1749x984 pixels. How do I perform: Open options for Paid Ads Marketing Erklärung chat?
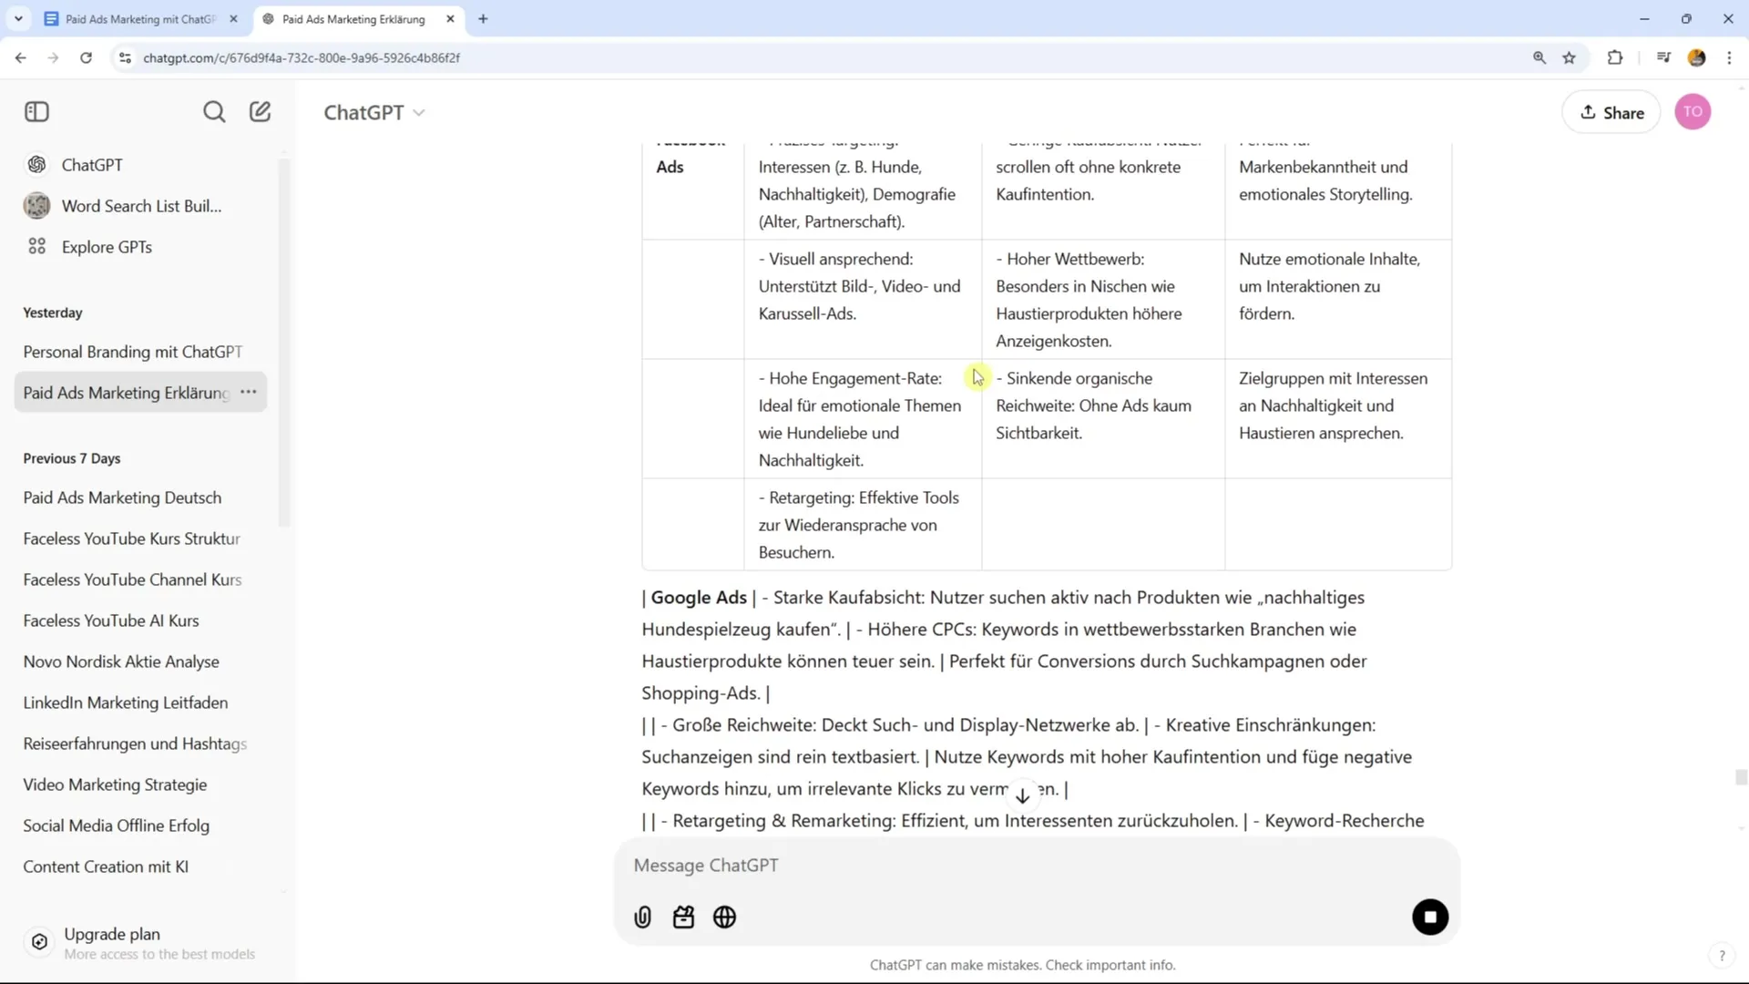tap(249, 392)
